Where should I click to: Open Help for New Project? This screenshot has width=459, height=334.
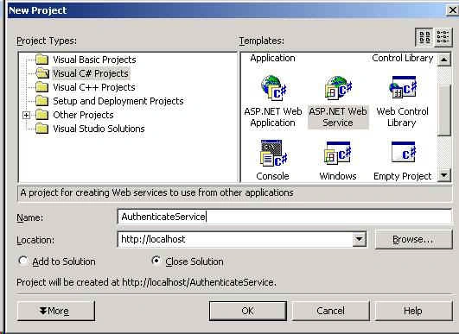pyautogui.click(x=413, y=311)
